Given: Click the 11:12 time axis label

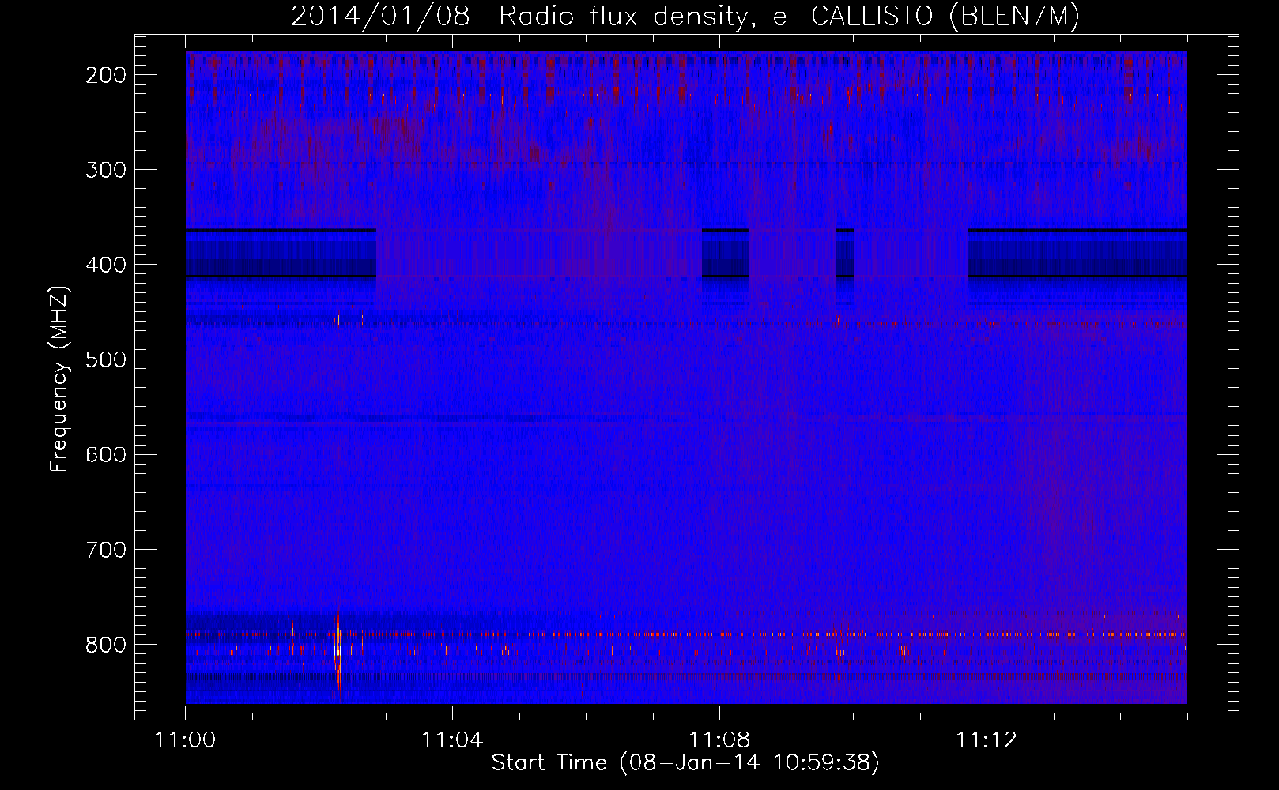Looking at the screenshot, I should point(987,740).
